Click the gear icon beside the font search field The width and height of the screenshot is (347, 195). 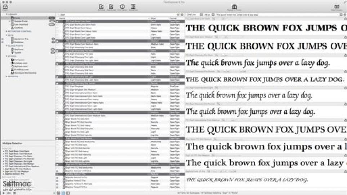[x=182, y=15]
